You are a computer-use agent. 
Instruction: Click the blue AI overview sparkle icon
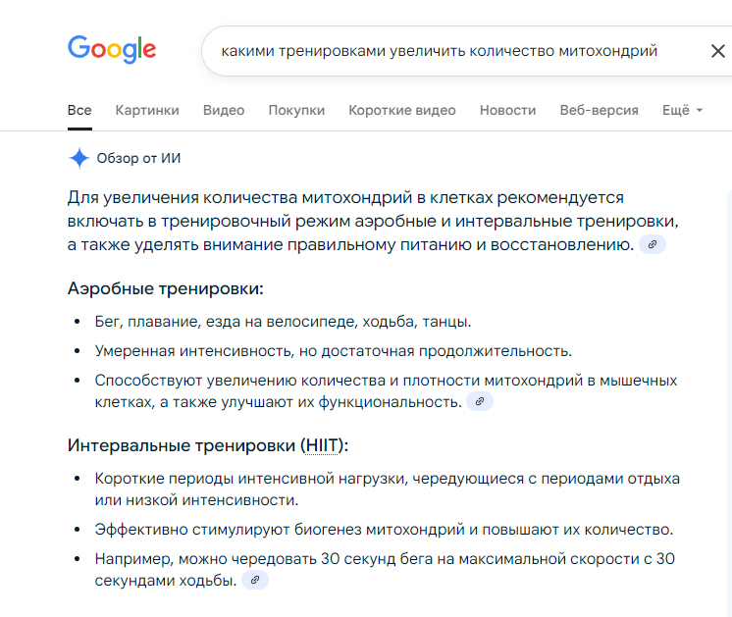pyautogui.click(x=79, y=158)
